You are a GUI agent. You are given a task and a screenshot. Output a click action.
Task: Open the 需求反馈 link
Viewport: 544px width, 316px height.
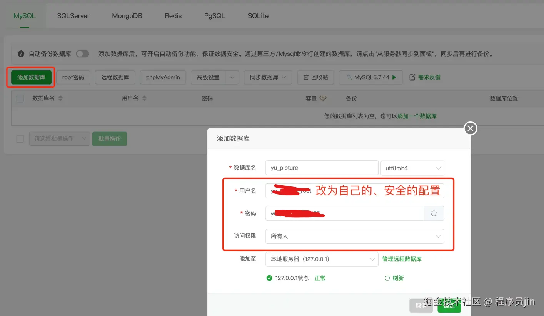point(429,77)
